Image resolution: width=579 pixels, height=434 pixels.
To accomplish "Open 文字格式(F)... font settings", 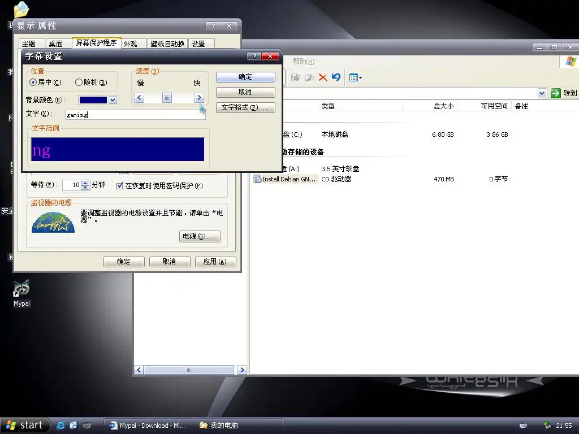I will coord(245,107).
